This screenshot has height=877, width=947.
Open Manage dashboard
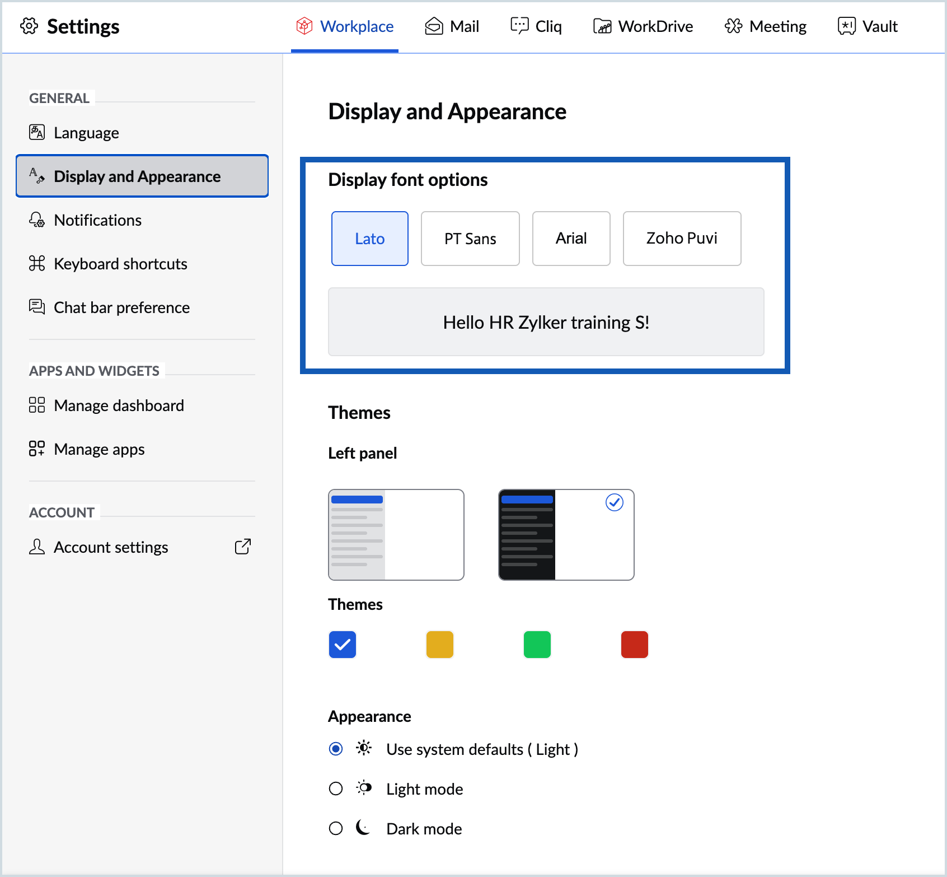(142, 405)
